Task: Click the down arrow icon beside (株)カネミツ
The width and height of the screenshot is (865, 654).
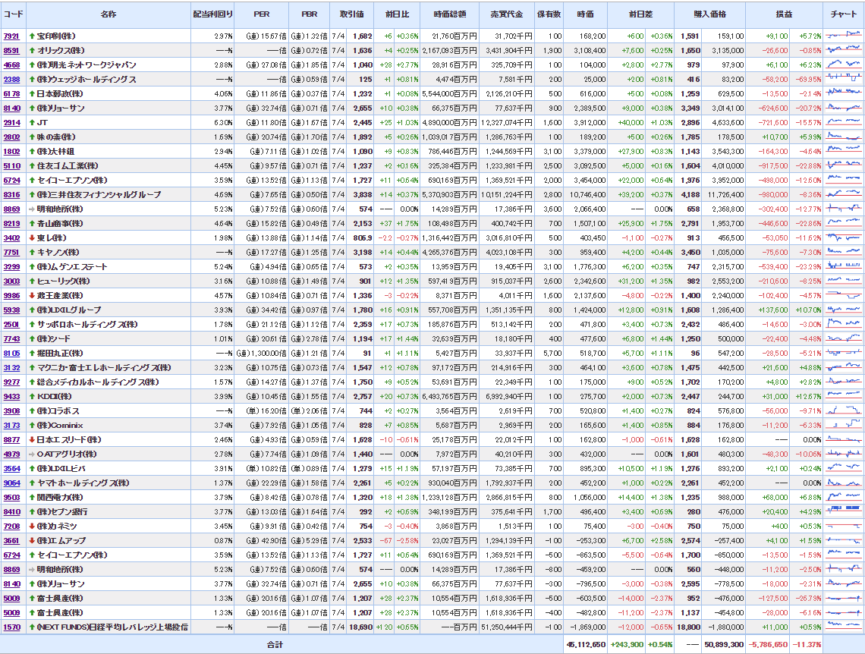Action: click(x=32, y=527)
